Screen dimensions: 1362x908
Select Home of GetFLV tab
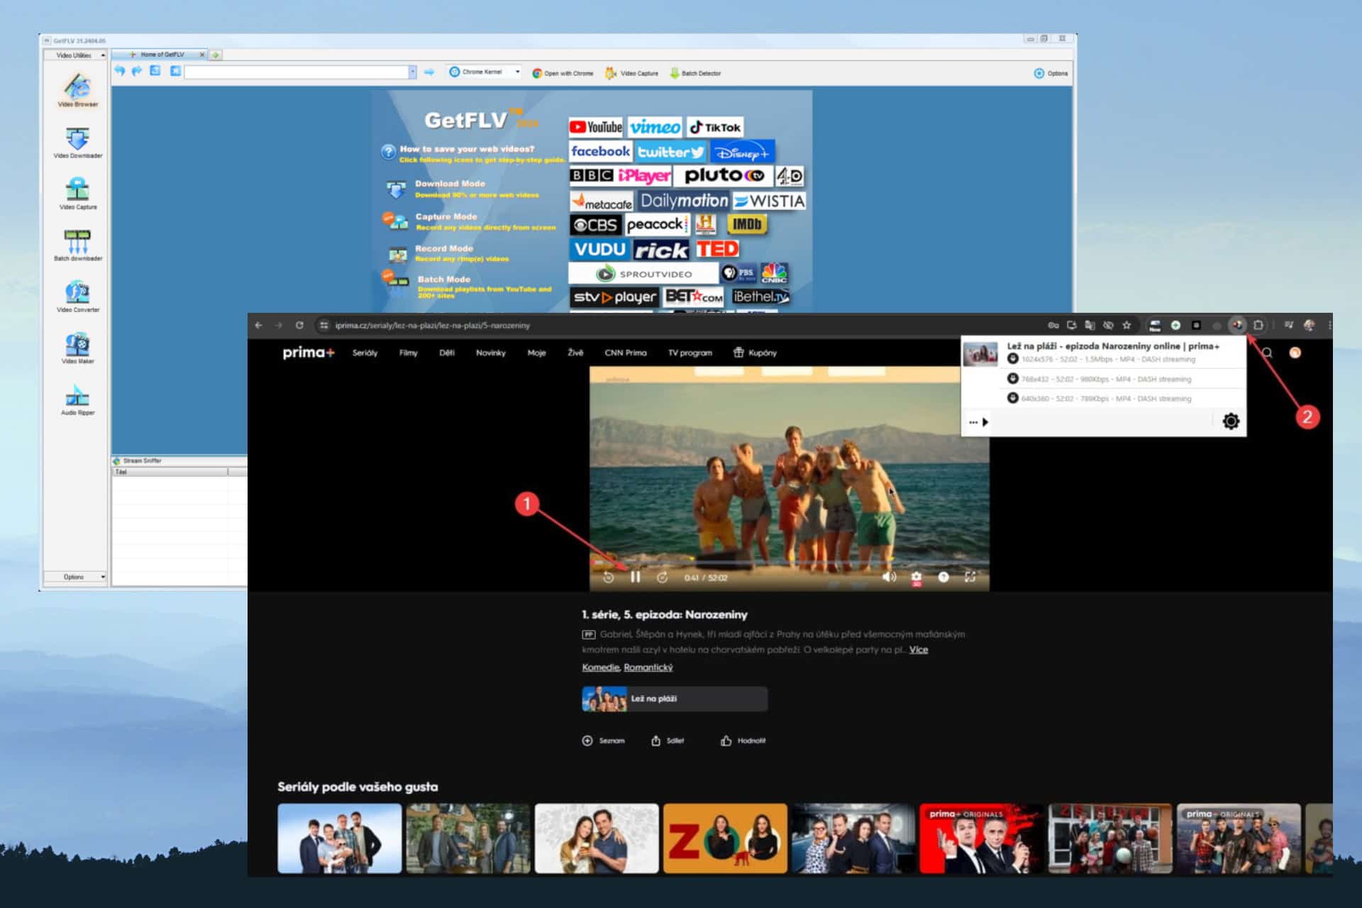click(x=162, y=55)
